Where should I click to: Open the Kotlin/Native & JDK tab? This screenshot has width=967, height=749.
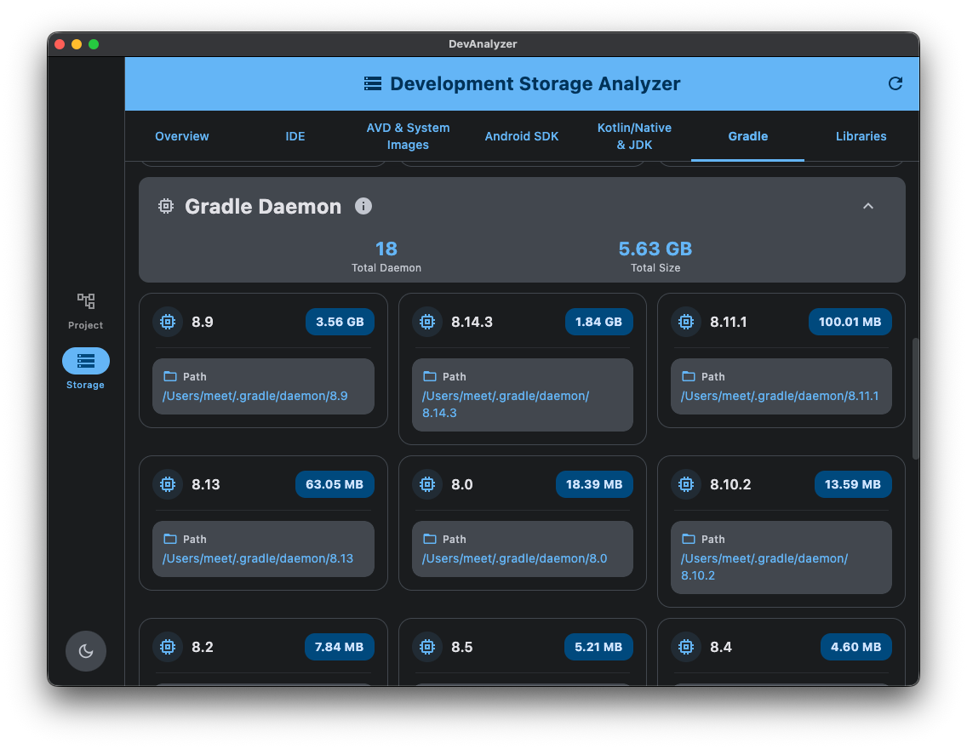tap(634, 136)
